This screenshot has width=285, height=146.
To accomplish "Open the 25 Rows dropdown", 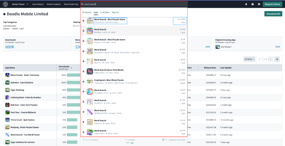I will (x=249, y=59).
